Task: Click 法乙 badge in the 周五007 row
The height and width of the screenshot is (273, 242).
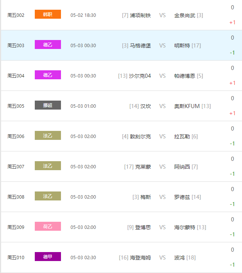Action: tap(48, 166)
